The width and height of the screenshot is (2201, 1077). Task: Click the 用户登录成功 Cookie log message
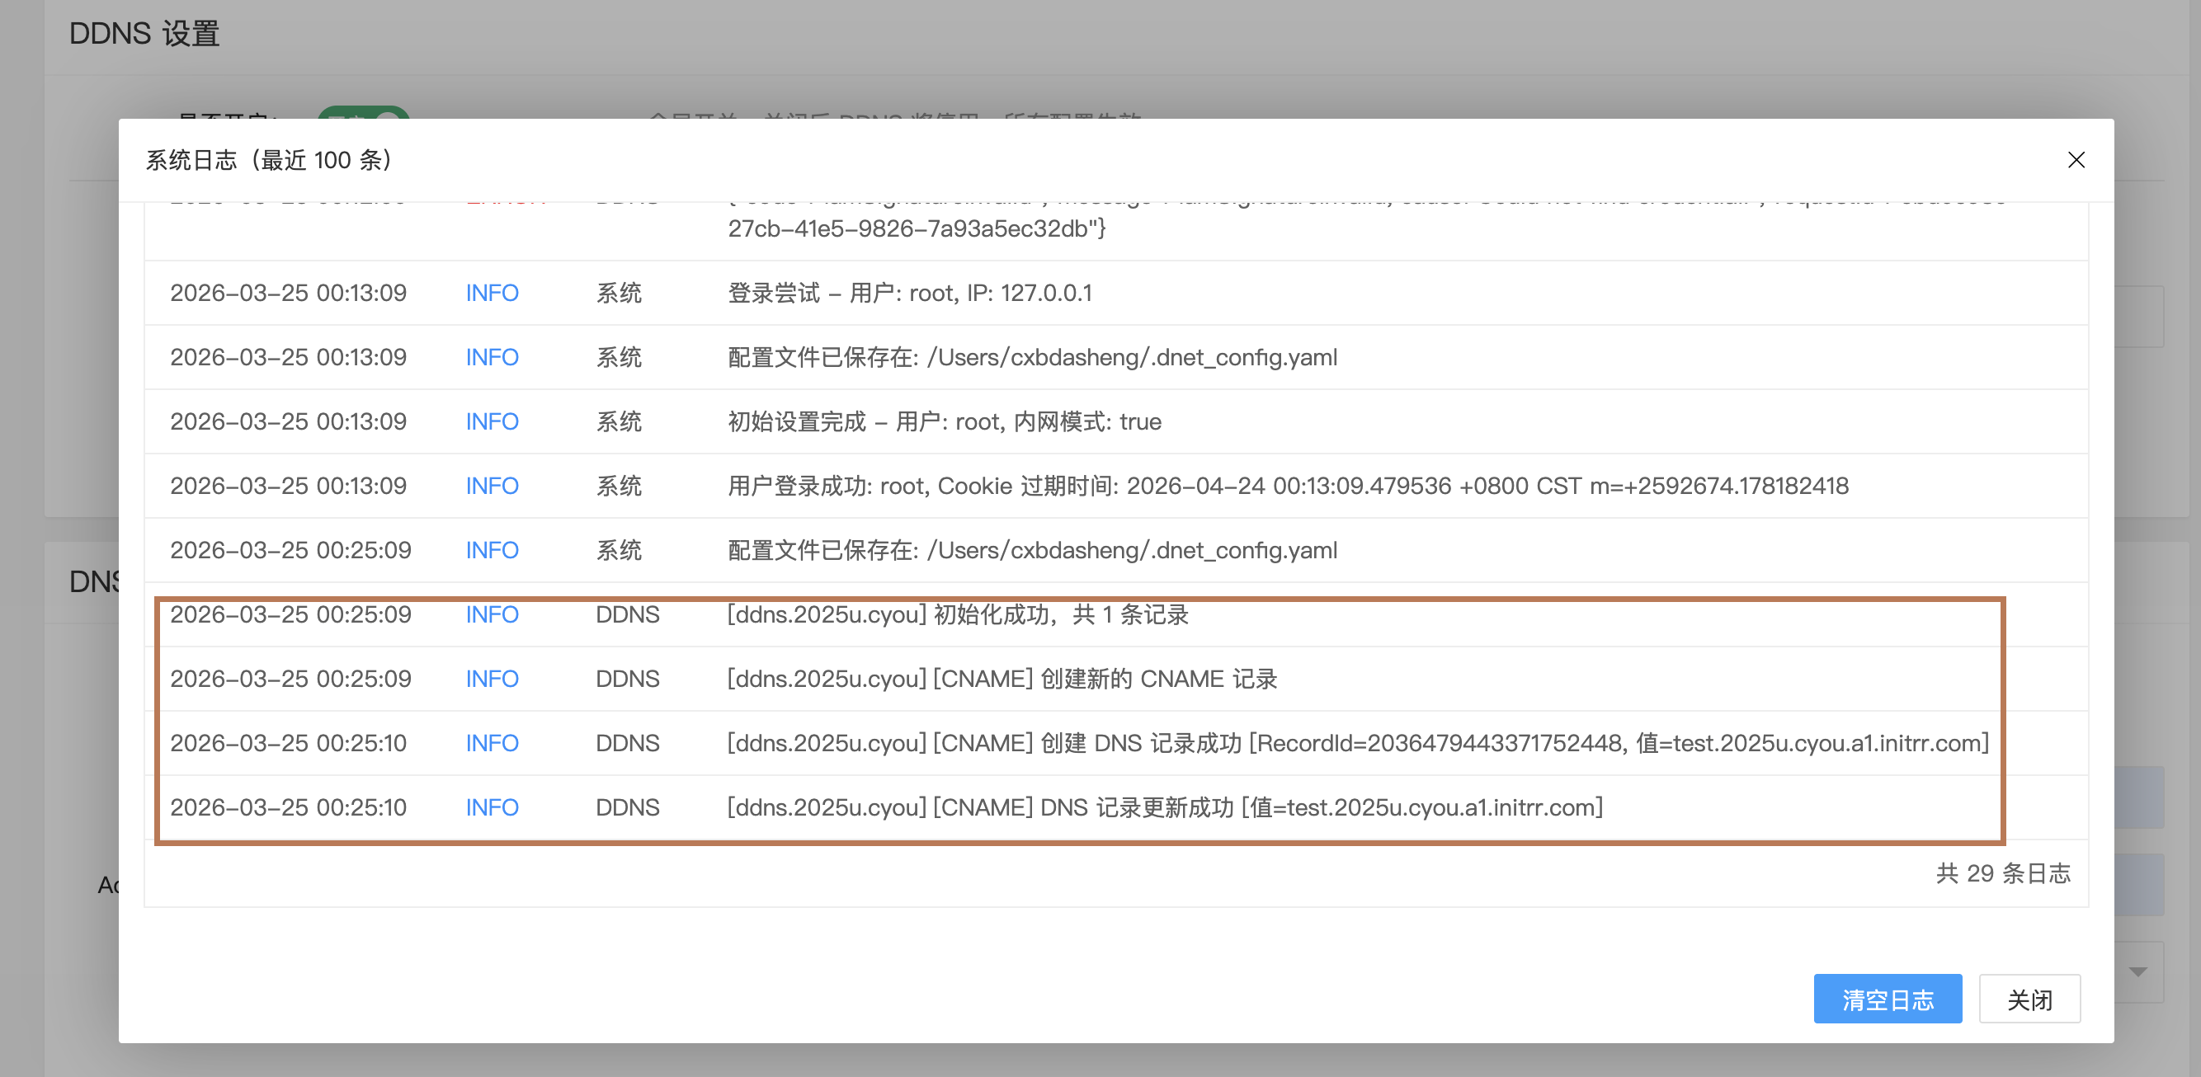click(1287, 486)
